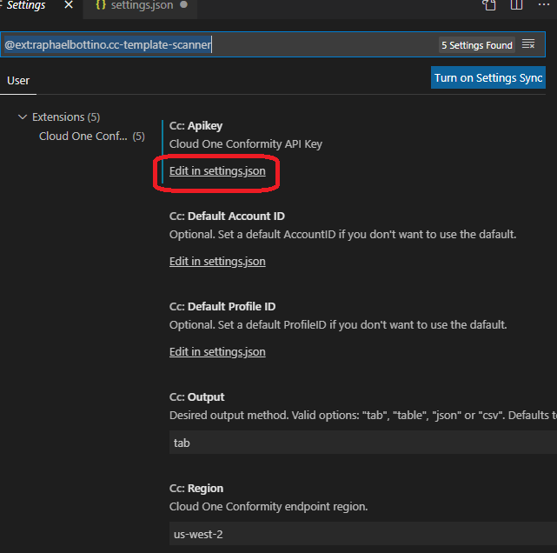Viewport: 557px width, 553px height.
Task: Click the settings.json braces file icon
Action: click(x=101, y=5)
